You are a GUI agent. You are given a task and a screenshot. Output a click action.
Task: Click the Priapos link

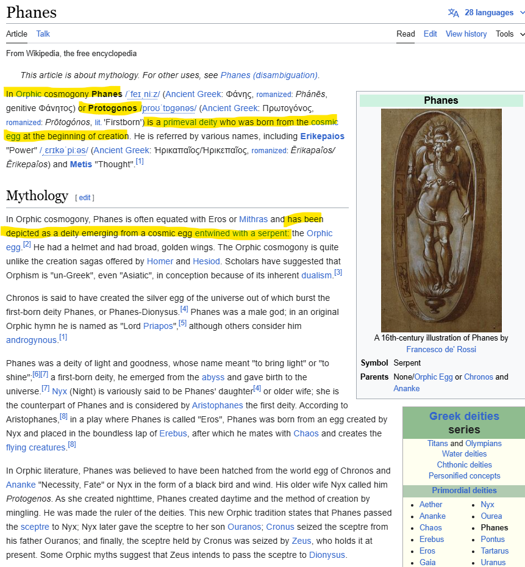[x=159, y=326]
